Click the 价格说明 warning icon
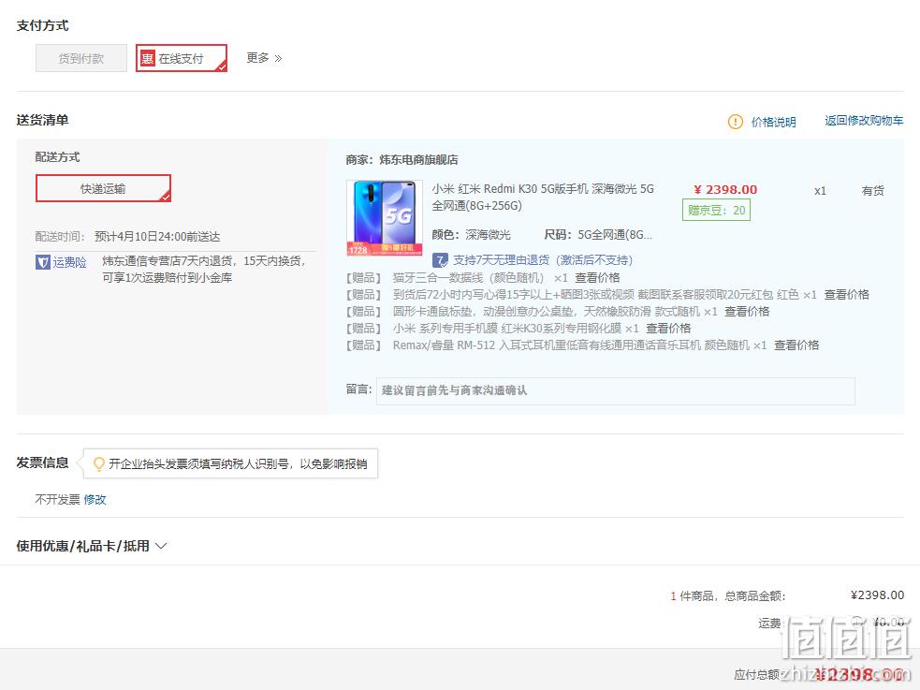 pos(736,122)
